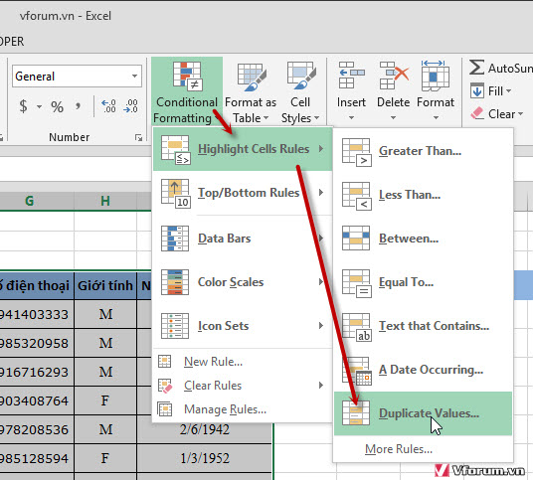Select Icon Sets menu item
The image size is (533, 480).
(x=243, y=326)
